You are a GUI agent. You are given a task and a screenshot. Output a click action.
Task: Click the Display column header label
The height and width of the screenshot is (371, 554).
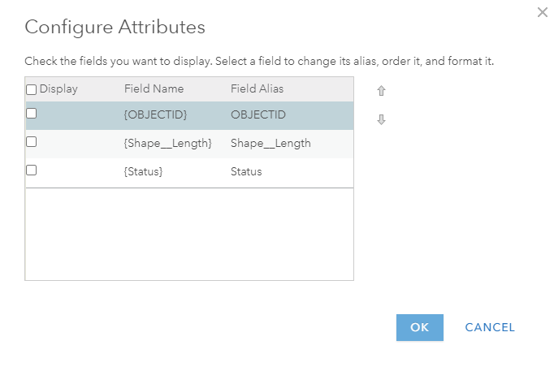point(58,89)
